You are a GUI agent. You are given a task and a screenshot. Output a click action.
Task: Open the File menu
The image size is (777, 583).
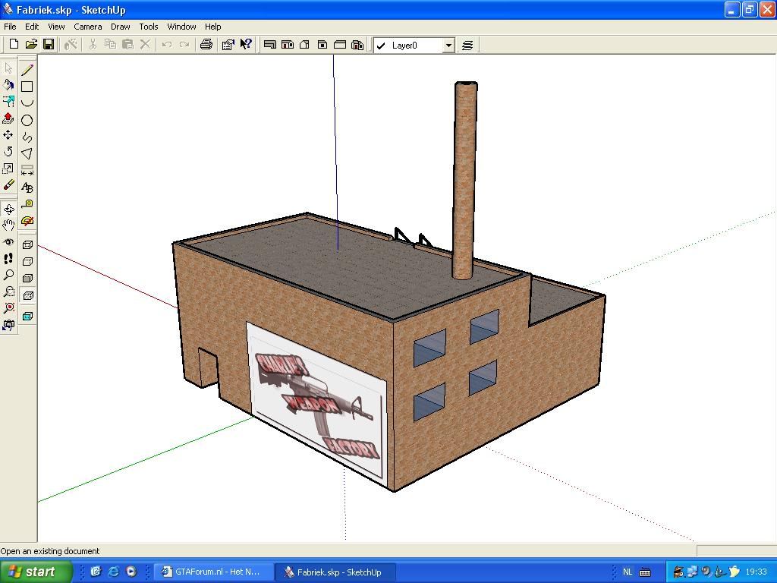tap(10, 27)
